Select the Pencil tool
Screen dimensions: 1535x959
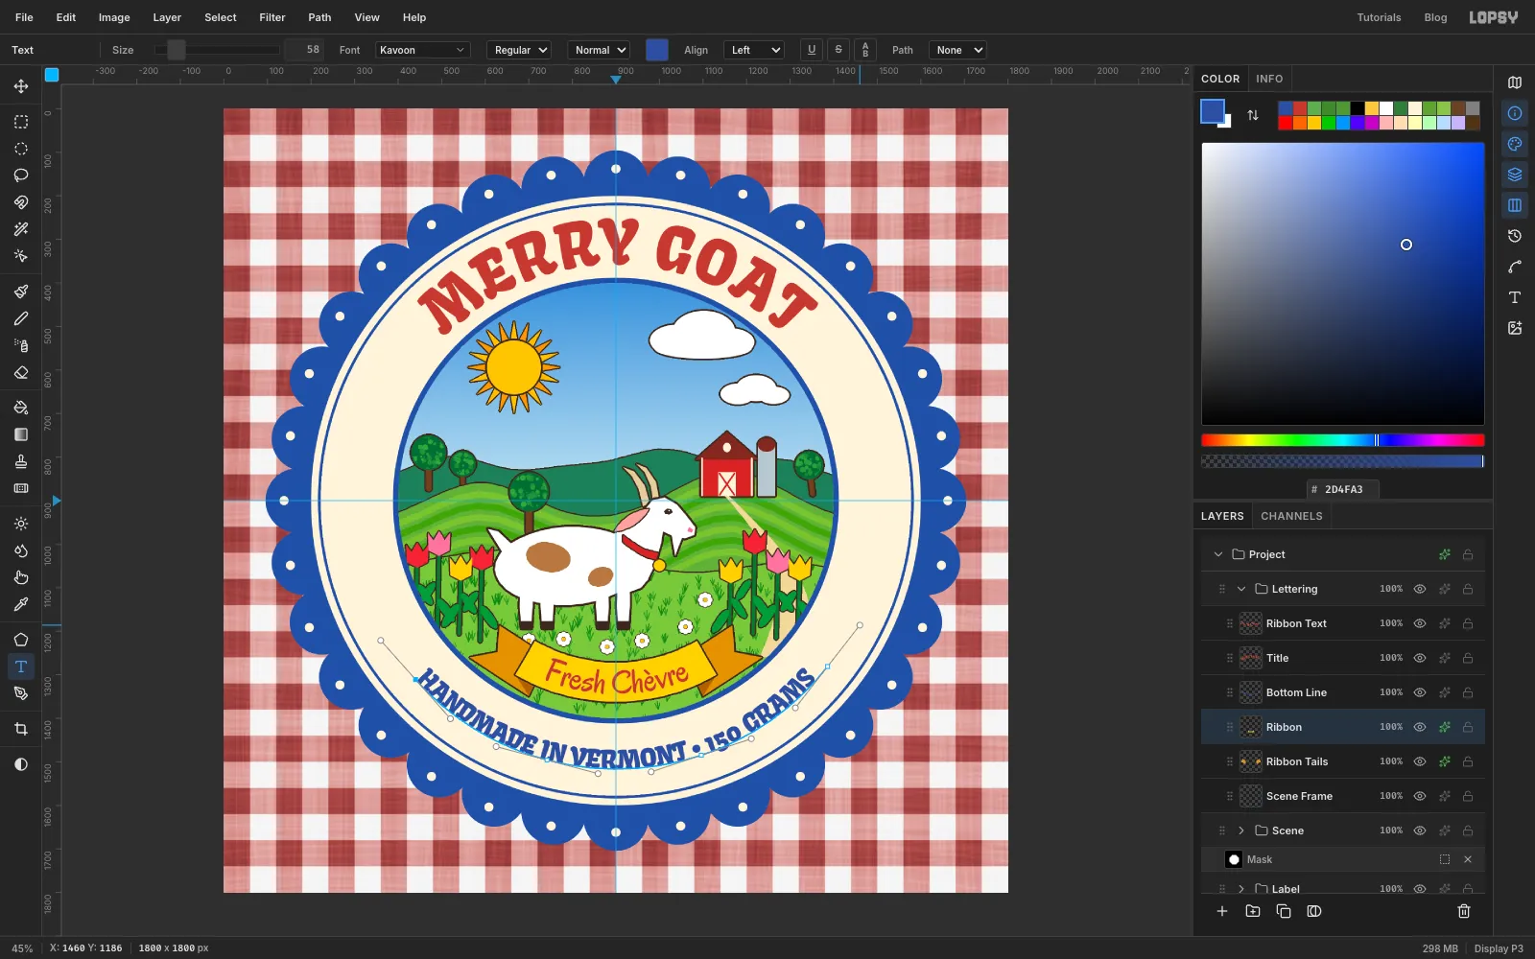point(21,318)
